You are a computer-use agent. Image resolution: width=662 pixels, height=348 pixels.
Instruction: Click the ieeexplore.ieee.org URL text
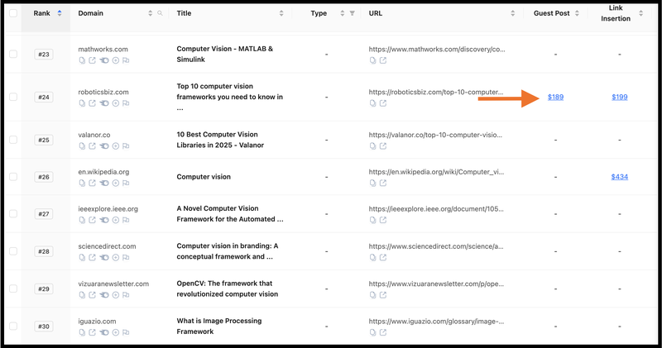pos(436,209)
